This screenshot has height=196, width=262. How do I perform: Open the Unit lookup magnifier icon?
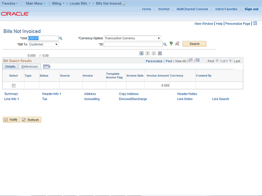(x=61, y=38)
